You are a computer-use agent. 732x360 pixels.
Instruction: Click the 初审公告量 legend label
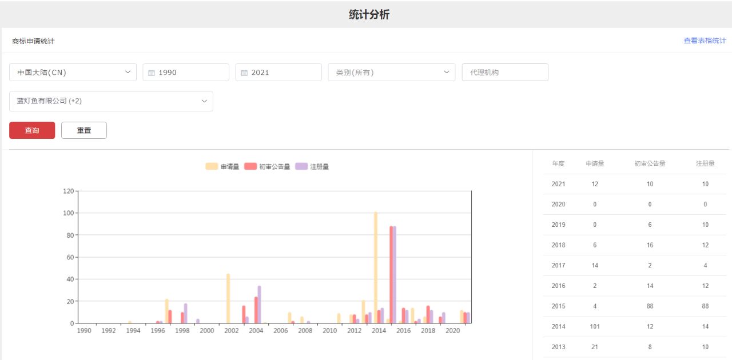click(274, 167)
